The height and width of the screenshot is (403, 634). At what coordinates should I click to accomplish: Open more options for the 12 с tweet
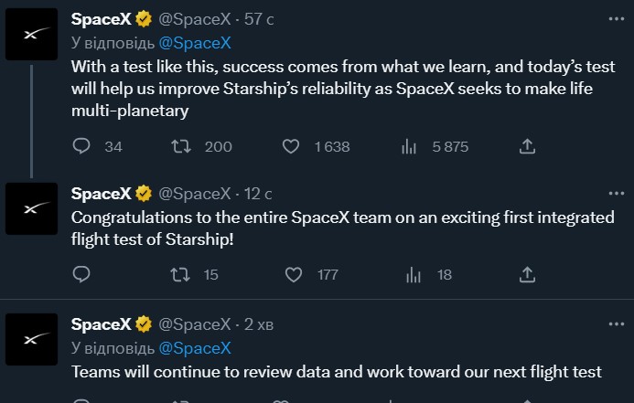(x=617, y=194)
